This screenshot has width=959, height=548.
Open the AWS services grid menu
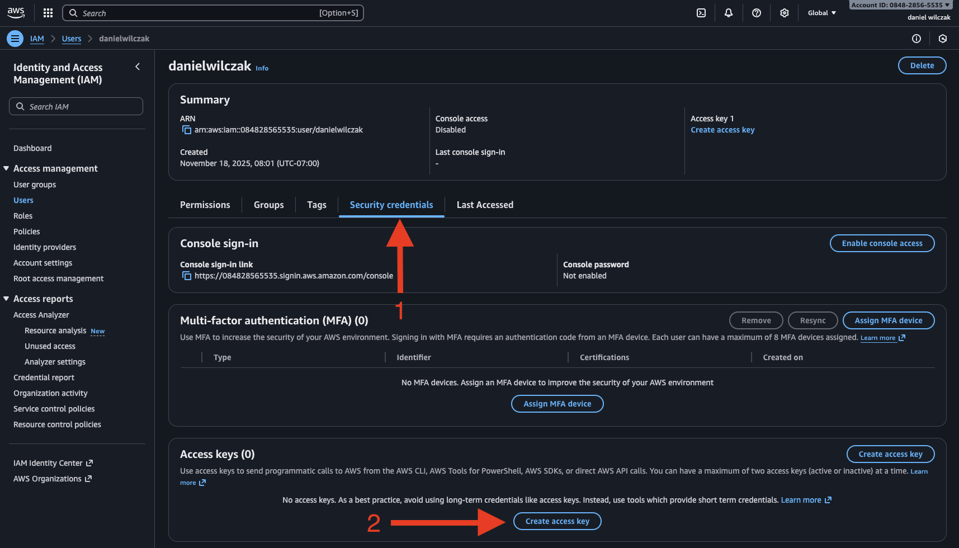point(48,13)
